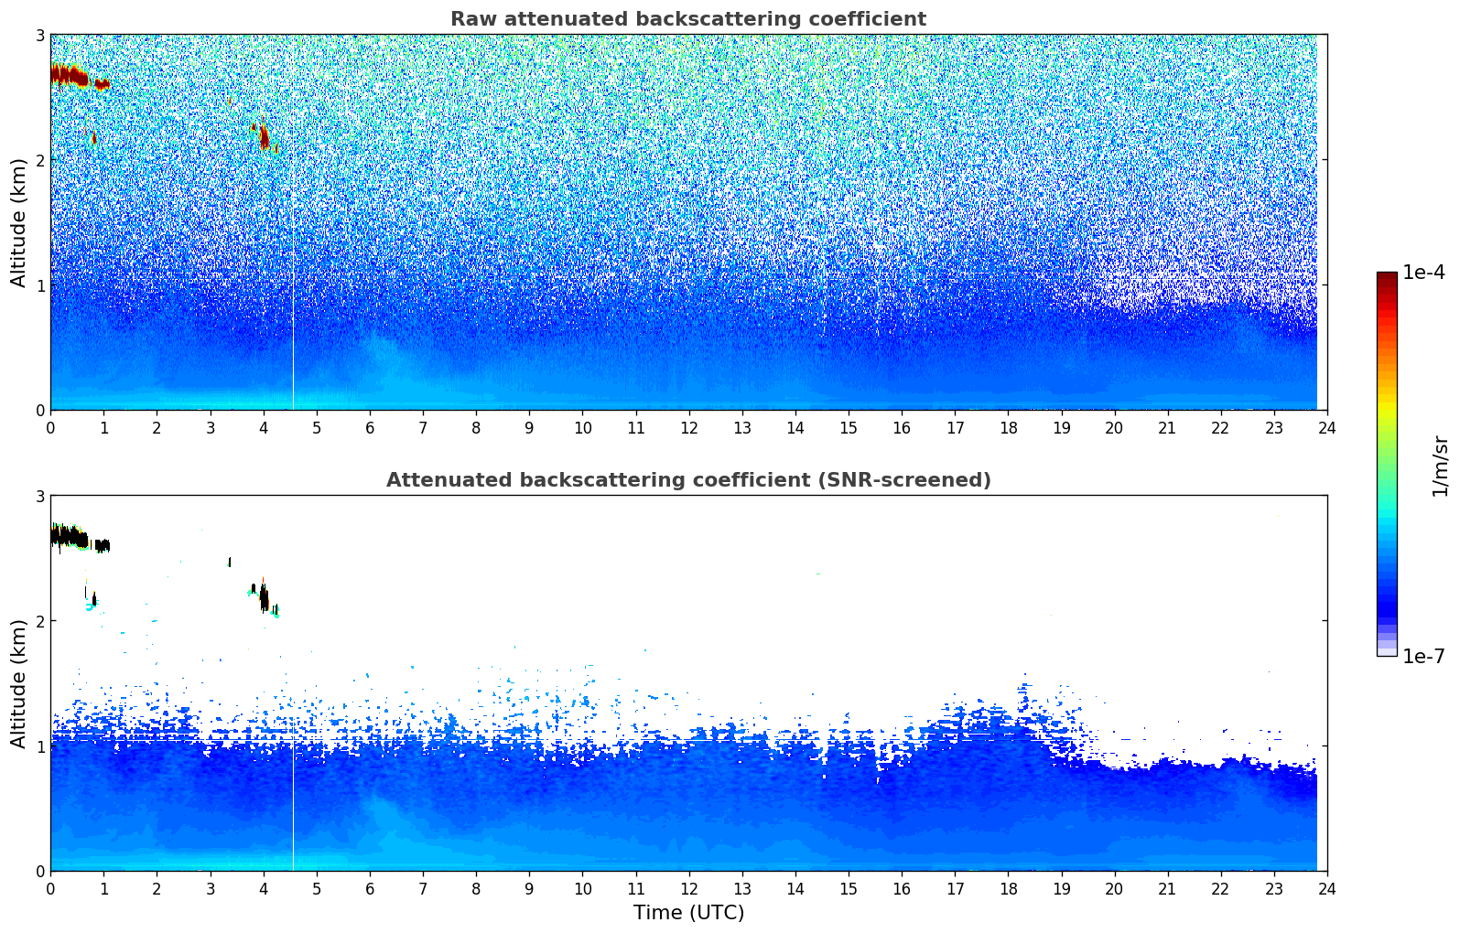The height and width of the screenshot is (933, 1460).
Task: Click the white data-gap line in top plot
Action: click(293, 222)
